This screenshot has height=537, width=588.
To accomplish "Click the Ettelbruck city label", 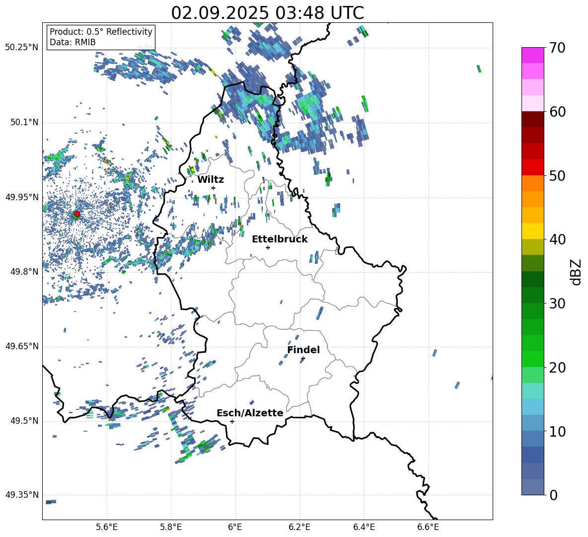I will (x=280, y=239).
